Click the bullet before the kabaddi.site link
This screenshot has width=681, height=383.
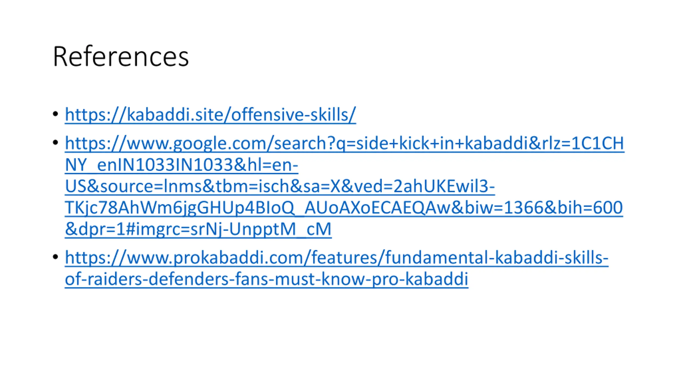point(55,114)
